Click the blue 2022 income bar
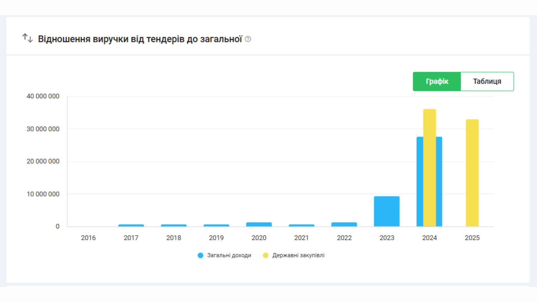This screenshot has height=302, width=537. tap(344, 224)
